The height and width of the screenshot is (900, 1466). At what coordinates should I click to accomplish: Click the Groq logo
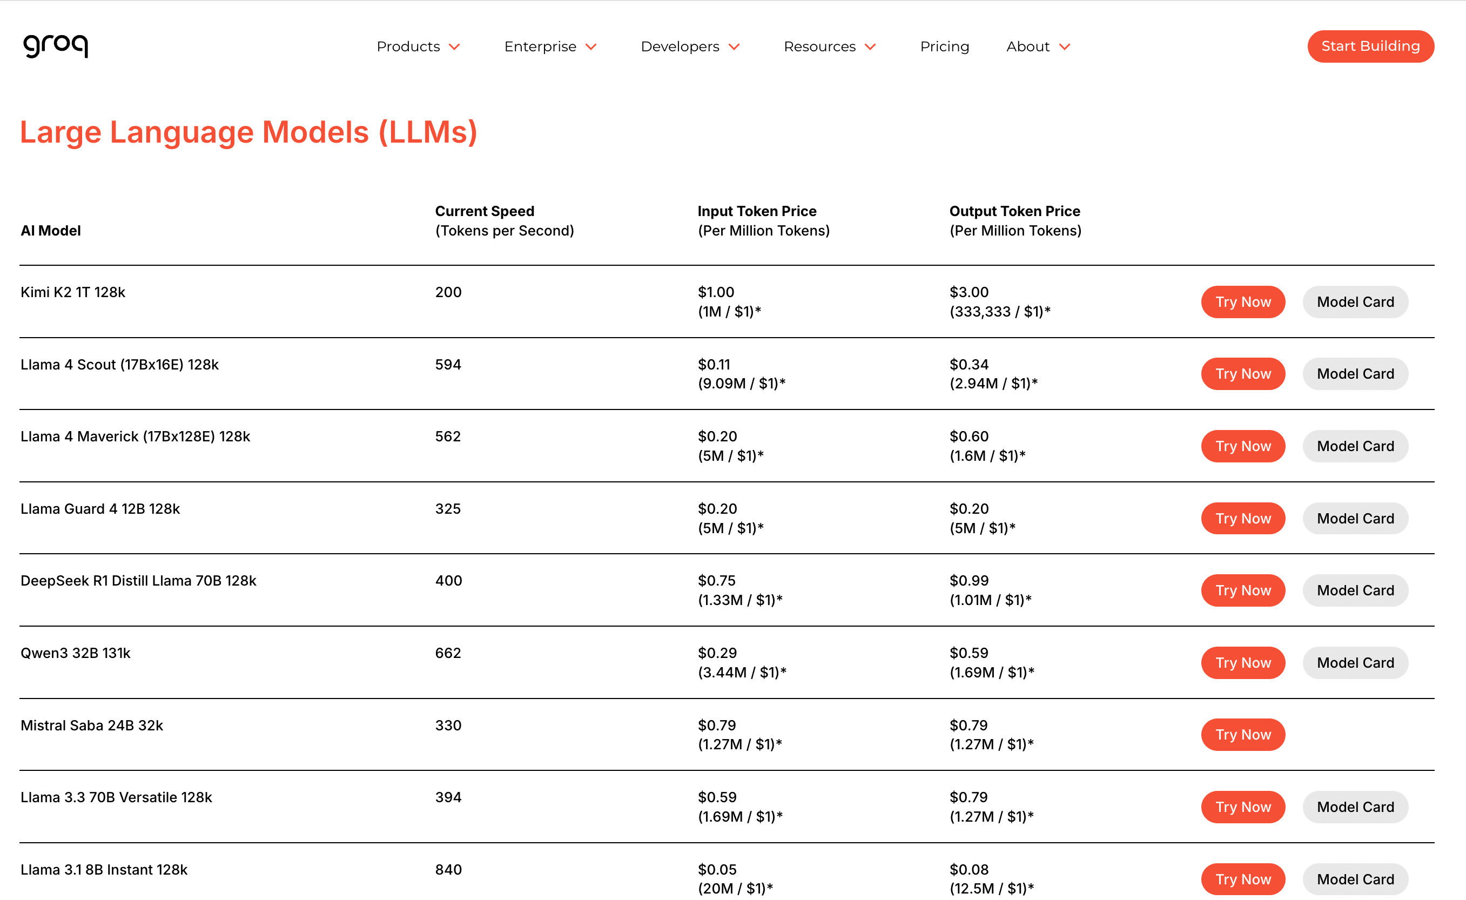[x=55, y=45]
